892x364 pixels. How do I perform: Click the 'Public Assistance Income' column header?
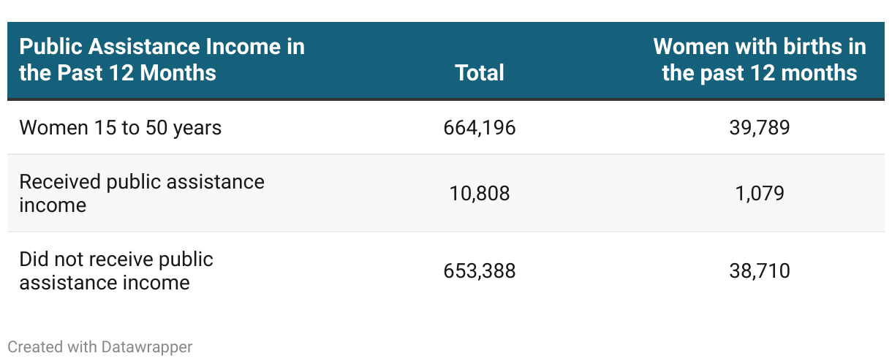(162, 60)
